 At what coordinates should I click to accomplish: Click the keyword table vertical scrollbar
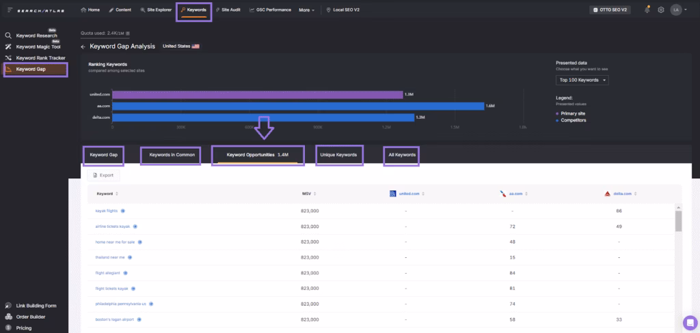[x=678, y=221]
